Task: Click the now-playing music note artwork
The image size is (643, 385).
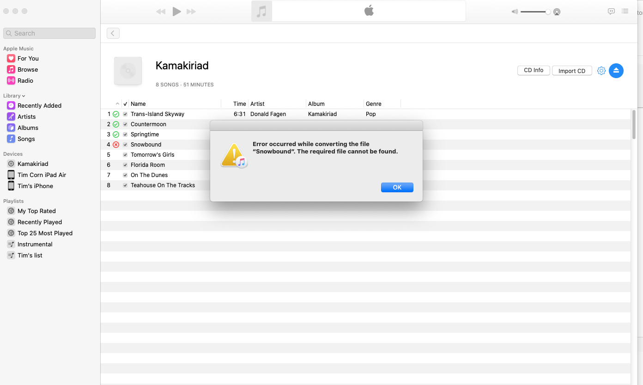Action: [261, 11]
